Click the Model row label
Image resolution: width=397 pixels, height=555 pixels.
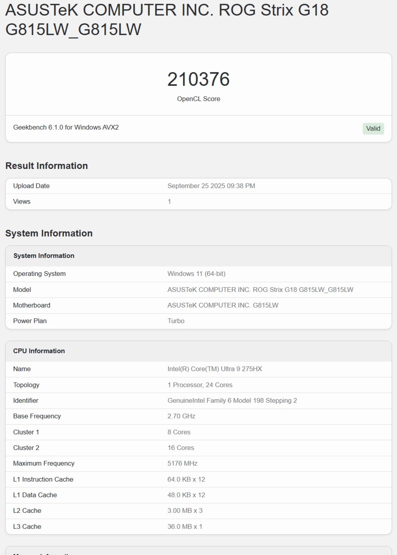coord(22,290)
